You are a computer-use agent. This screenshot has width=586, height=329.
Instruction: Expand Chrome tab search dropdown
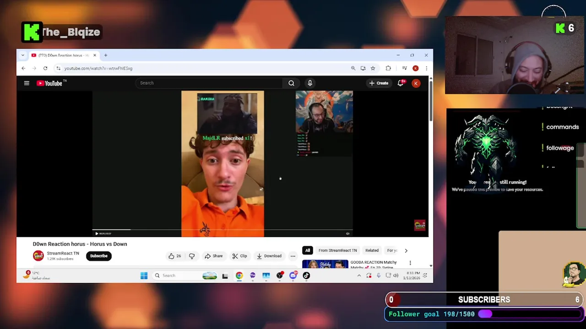pyautogui.click(x=22, y=55)
